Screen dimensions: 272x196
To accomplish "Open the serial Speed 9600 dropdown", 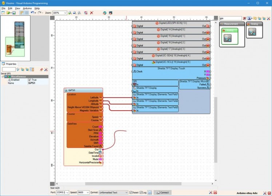I will [x=87, y=192].
